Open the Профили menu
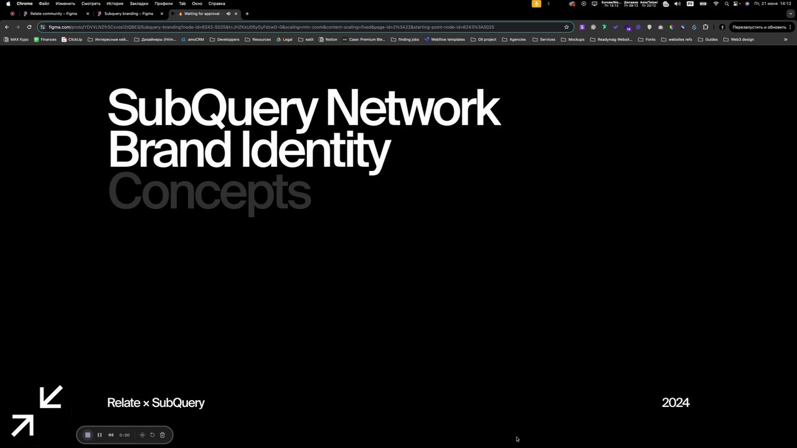797x448 pixels. [x=164, y=4]
